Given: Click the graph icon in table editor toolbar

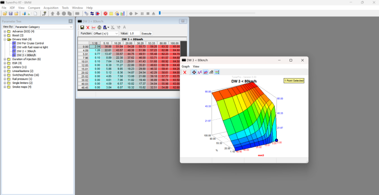Looking at the screenshot, I should (94, 27).
